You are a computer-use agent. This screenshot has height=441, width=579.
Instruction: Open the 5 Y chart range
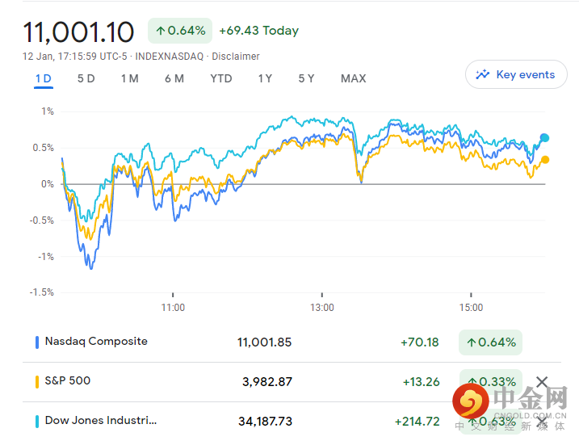[x=306, y=78]
